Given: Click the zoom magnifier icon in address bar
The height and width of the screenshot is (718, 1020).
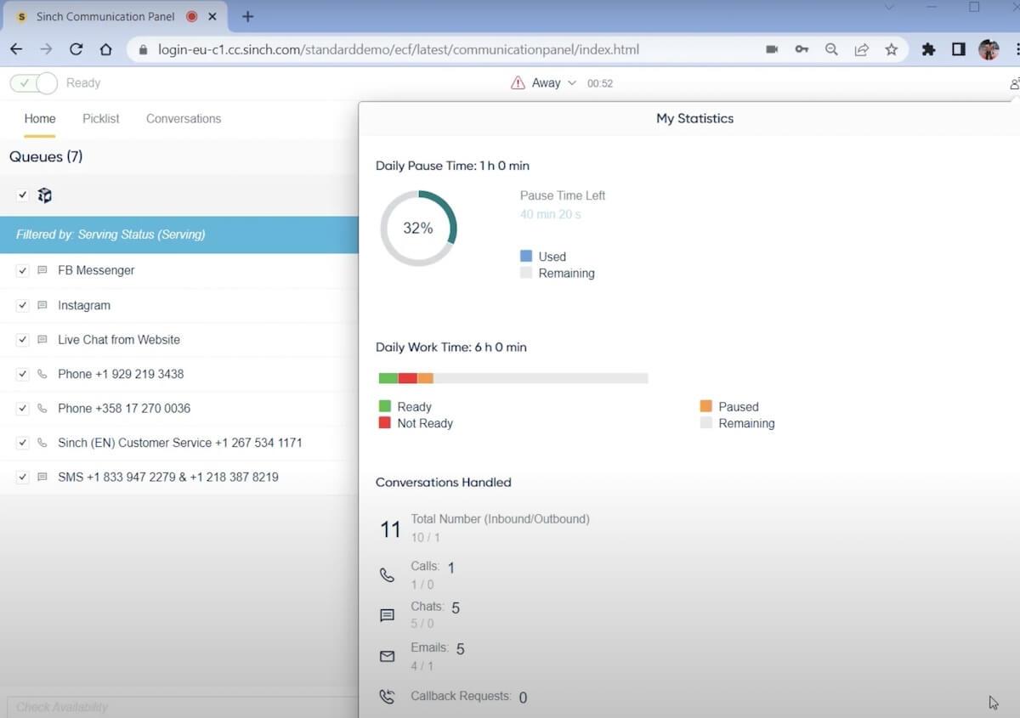Looking at the screenshot, I should coord(831,49).
